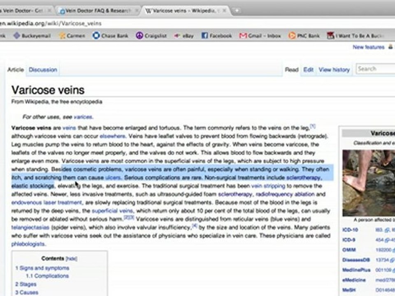This screenshot has height=296, width=395.
Task: Follow the vein stripping link
Action: [x=268, y=186]
